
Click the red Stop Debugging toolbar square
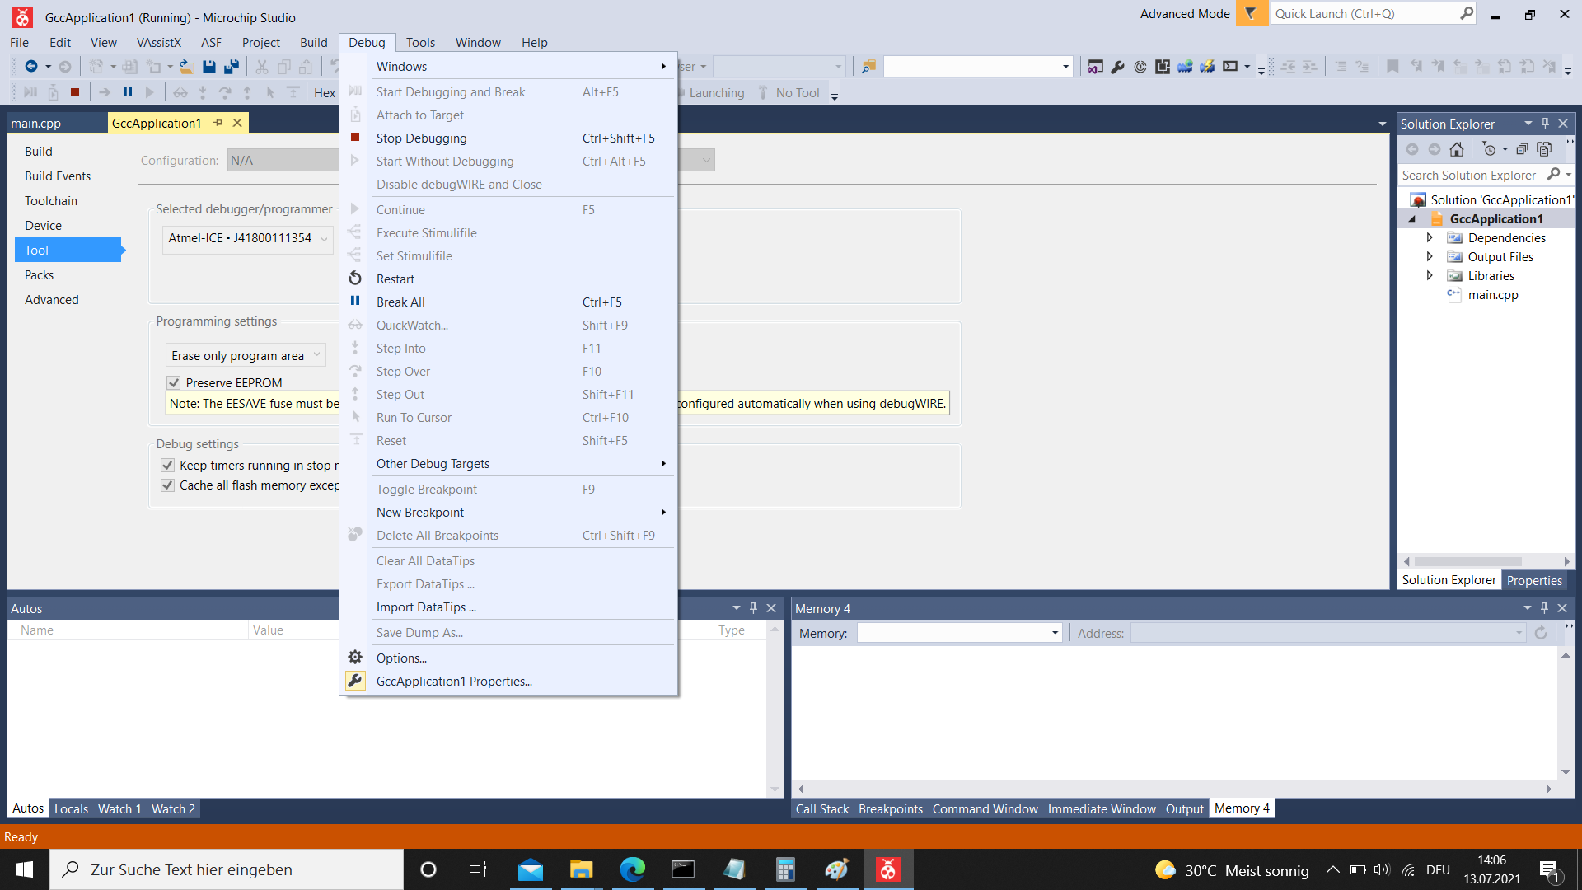click(75, 92)
